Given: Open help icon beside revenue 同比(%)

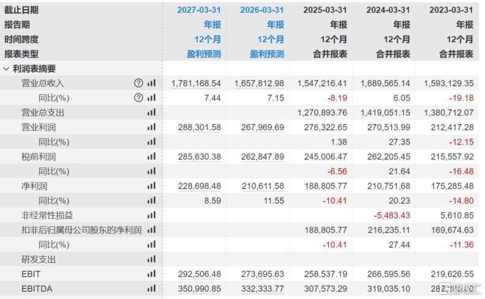Looking at the screenshot, I should 138,98.
